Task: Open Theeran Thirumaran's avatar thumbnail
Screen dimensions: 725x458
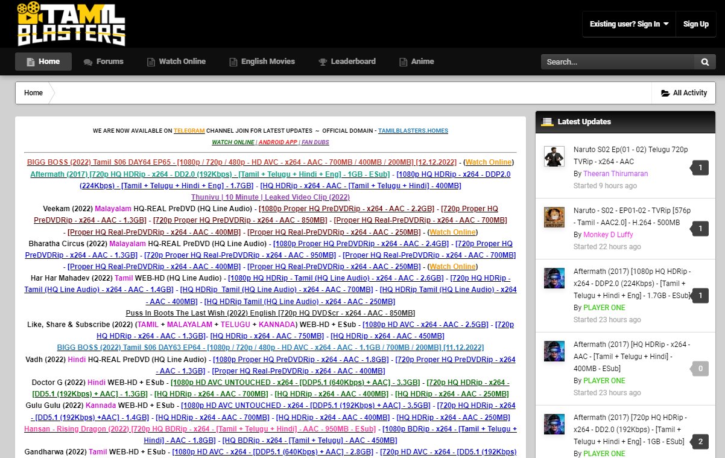Action: pyautogui.click(x=554, y=156)
